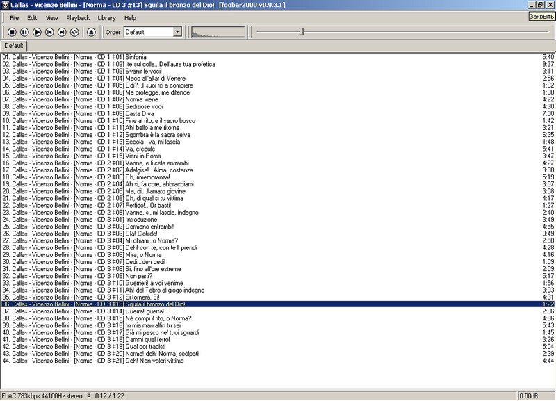556x401 pixels.
Task: Click FLAC 783kbps status bar info
Action: (x=42, y=395)
